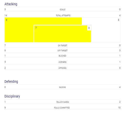The image size is (131, 114).
Task: Click the number 6 in yellow chart
Action: point(6,20)
